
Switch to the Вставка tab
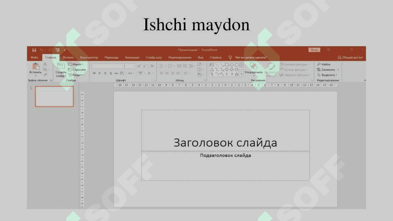tap(68, 57)
